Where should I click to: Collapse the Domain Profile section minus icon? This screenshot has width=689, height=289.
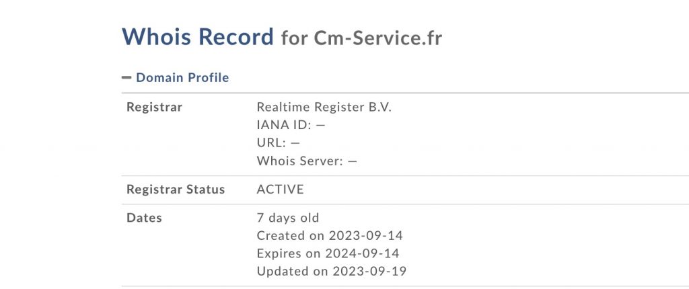click(x=126, y=78)
